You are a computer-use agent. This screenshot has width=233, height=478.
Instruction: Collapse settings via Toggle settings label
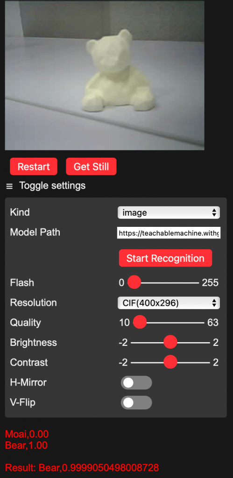[x=52, y=185]
